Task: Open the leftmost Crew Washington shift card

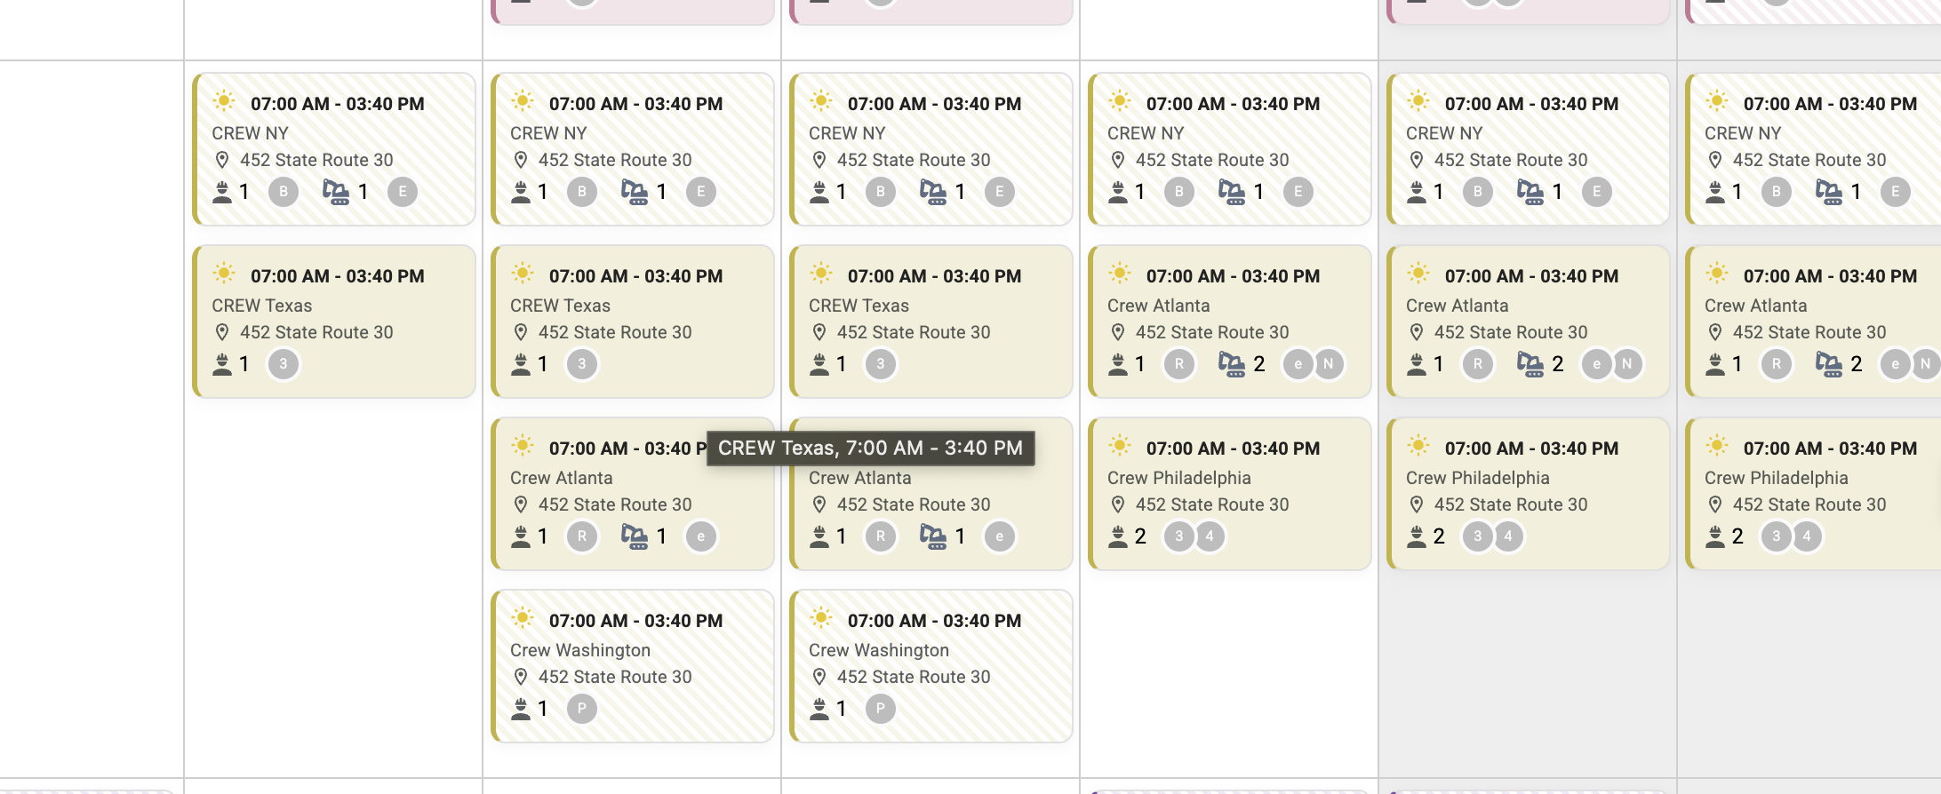Action: click(x=633, y=666)
